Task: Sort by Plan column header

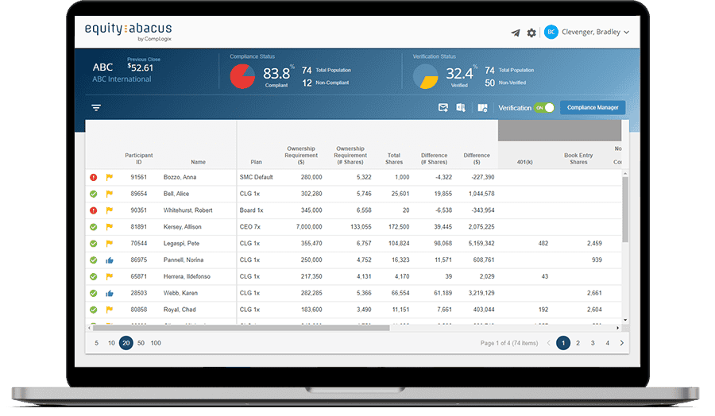Action: click(256, 162)
